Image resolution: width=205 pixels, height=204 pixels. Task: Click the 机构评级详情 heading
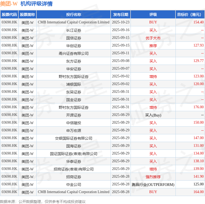coord(36,4)
